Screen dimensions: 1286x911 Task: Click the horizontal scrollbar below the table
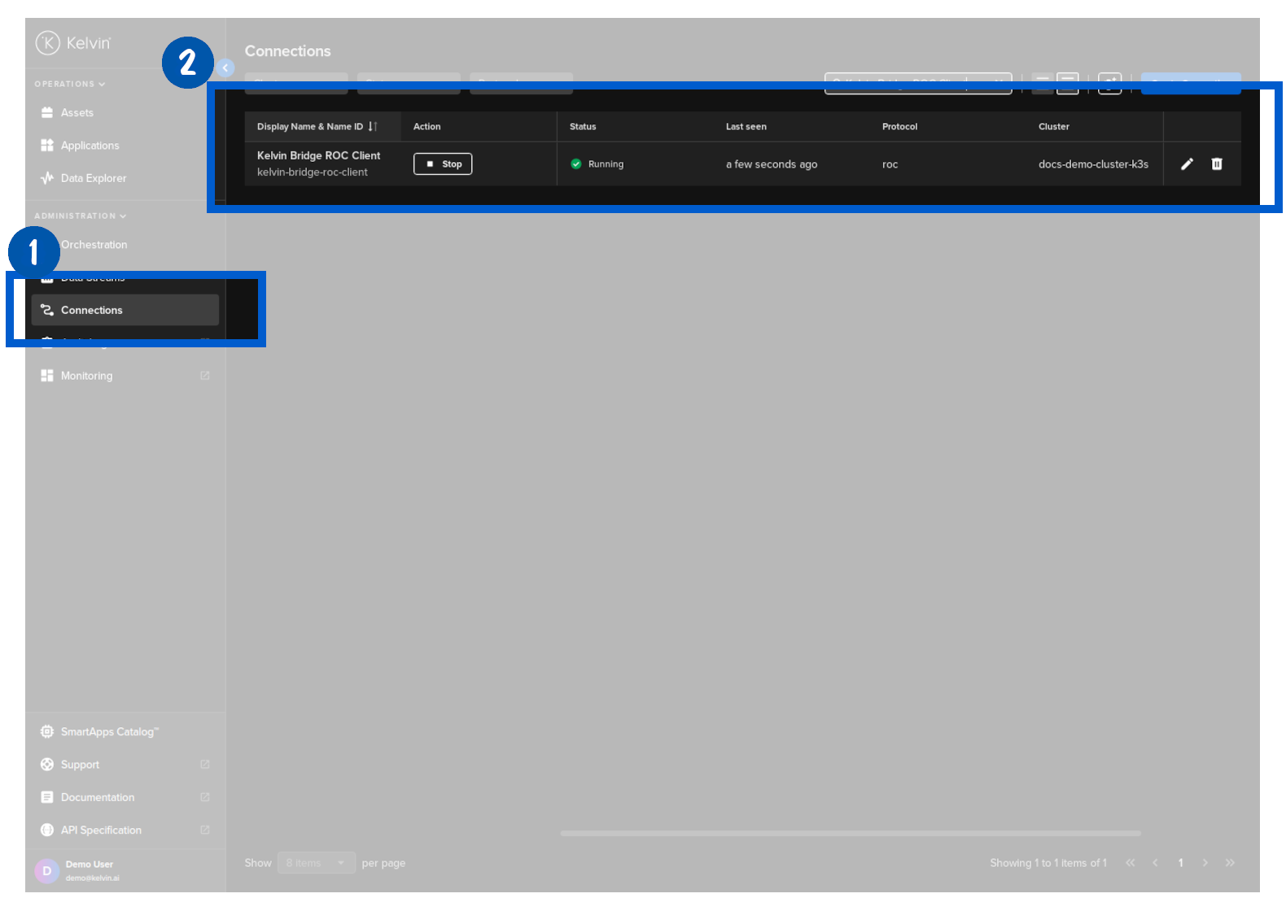[850, 834]
